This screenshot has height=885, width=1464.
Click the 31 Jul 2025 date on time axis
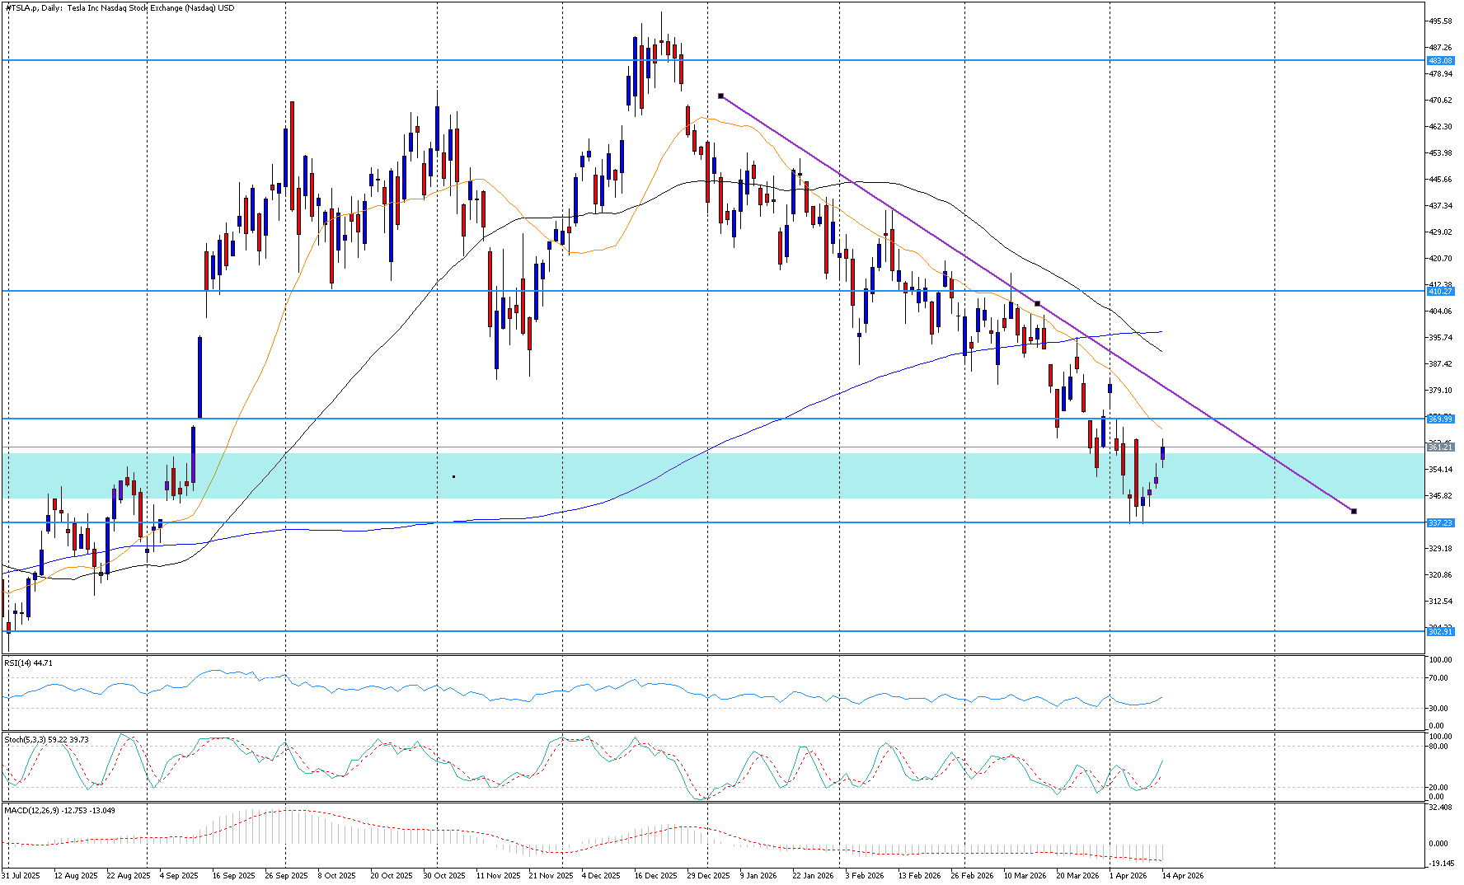pyautogui.click(x=21, y=876)
